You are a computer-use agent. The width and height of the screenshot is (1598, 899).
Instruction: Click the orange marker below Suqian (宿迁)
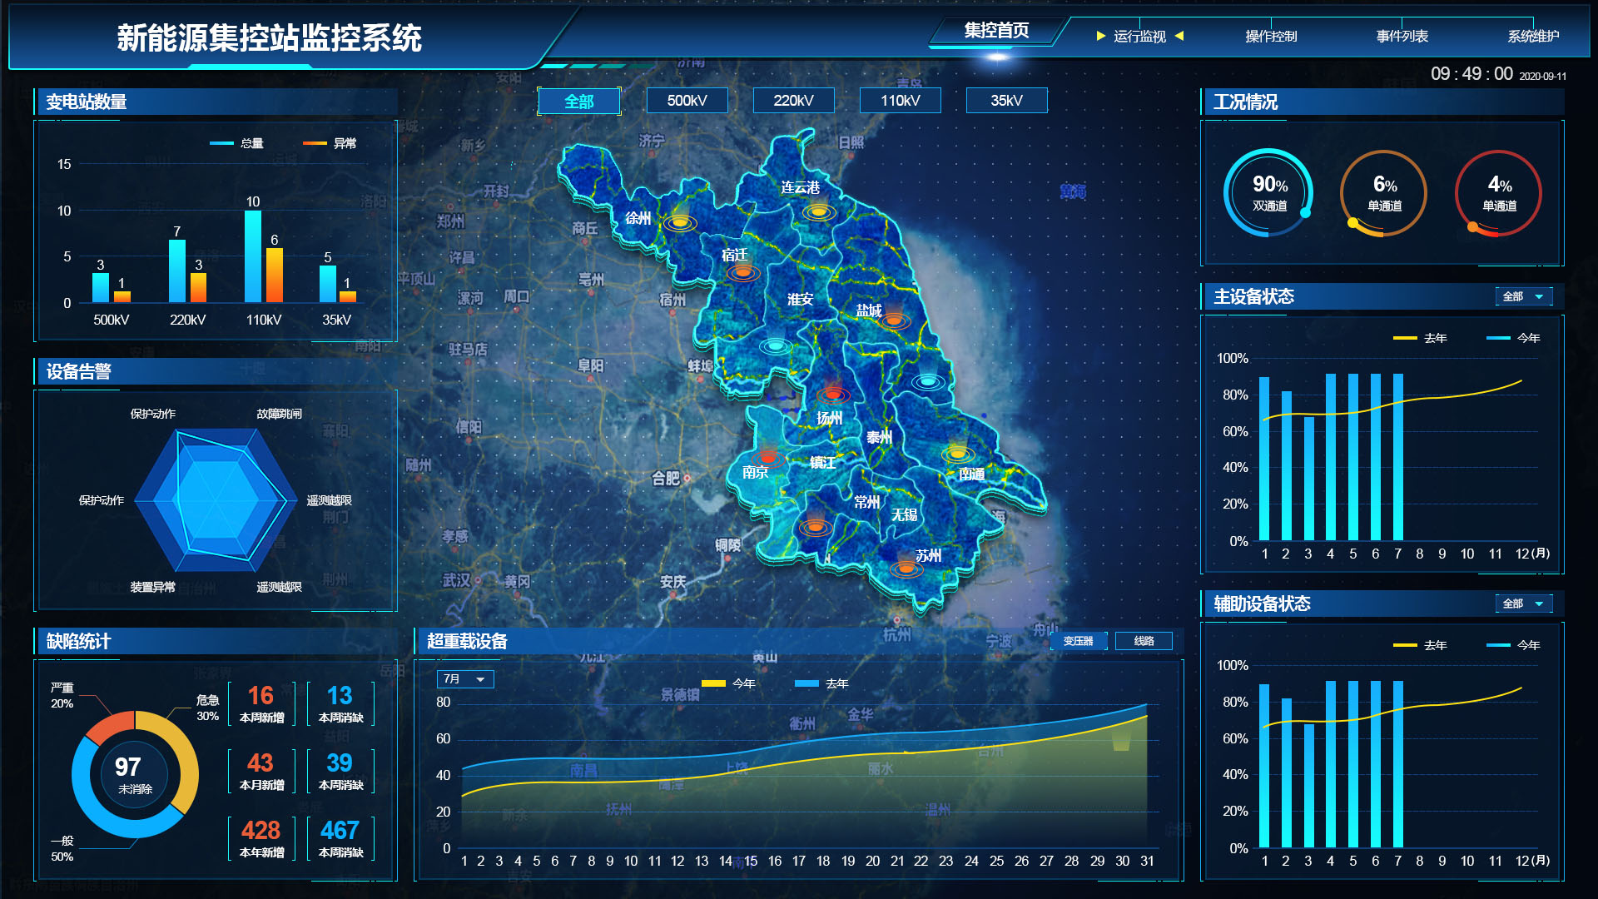tap(743, 272)
